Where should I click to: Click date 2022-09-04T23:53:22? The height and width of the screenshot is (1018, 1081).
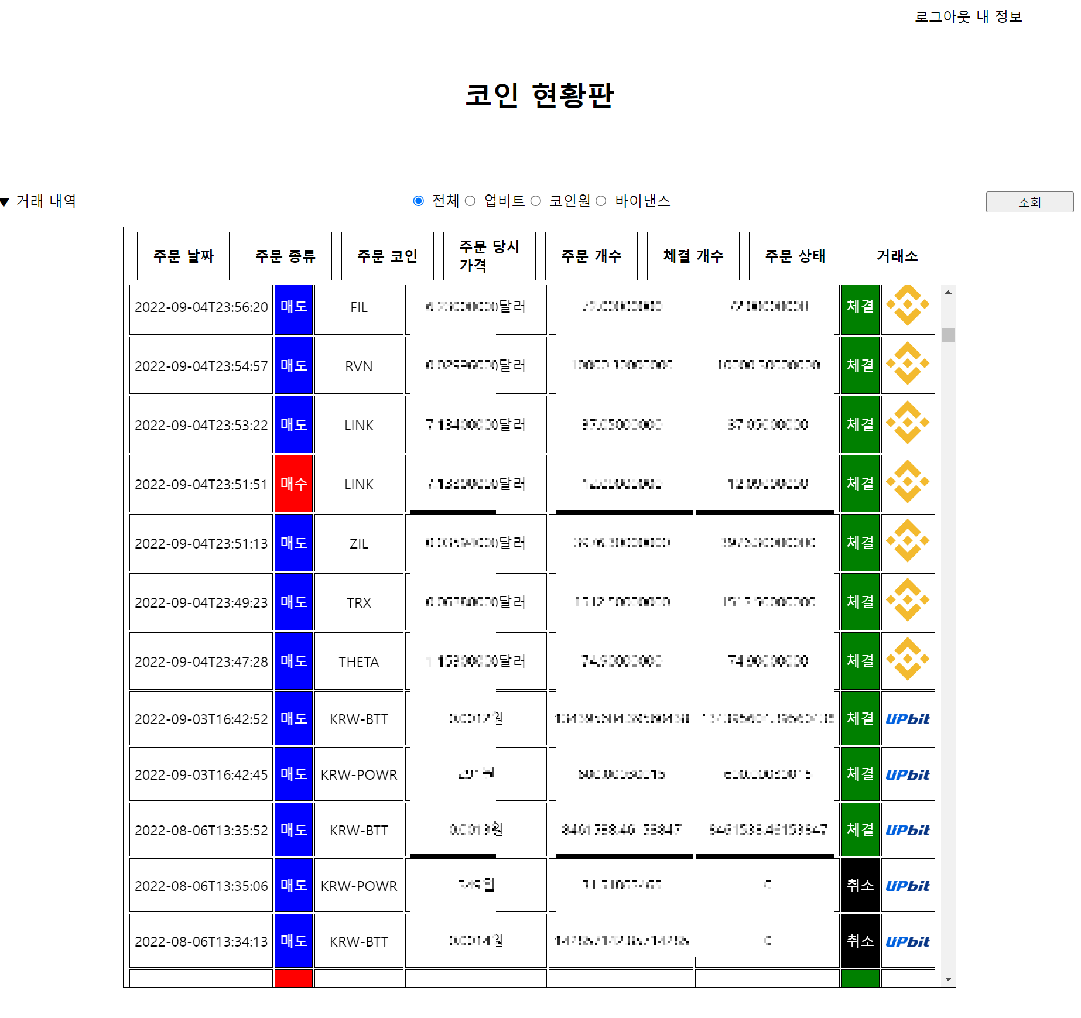[201, 426]
